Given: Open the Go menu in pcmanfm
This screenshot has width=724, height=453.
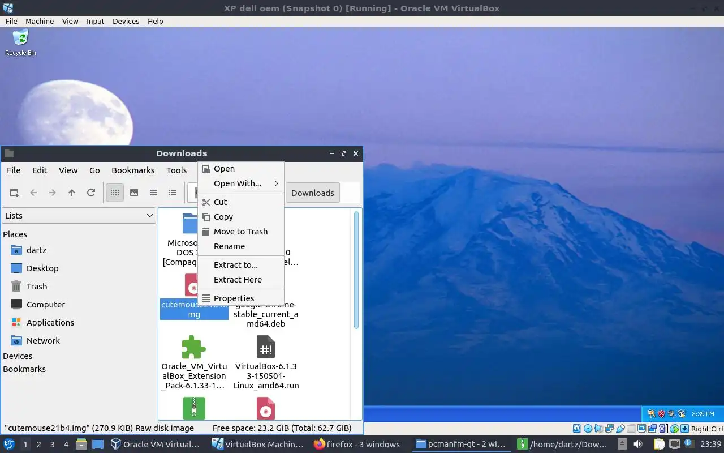Looking at the screenshot, I should [94, 170].
